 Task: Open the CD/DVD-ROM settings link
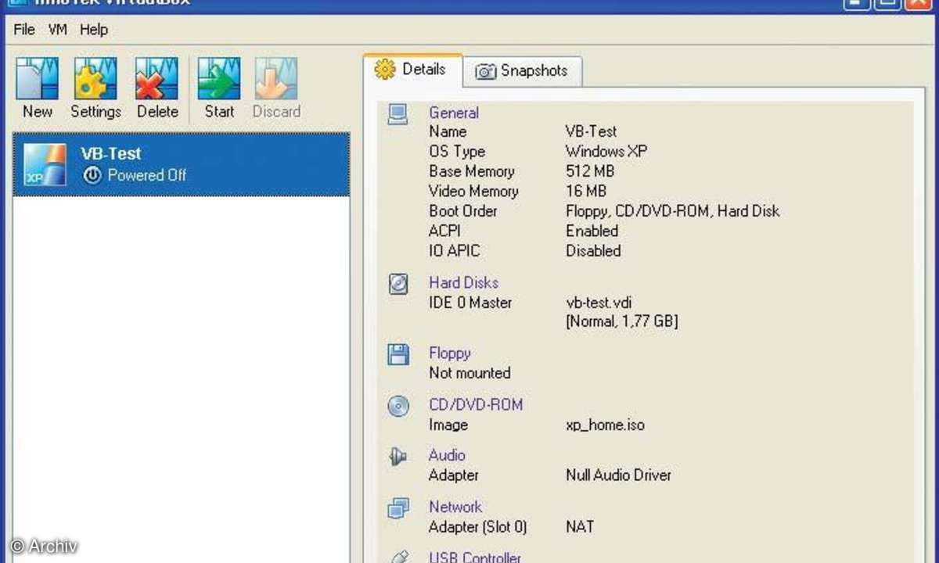[x=476, y=404]
